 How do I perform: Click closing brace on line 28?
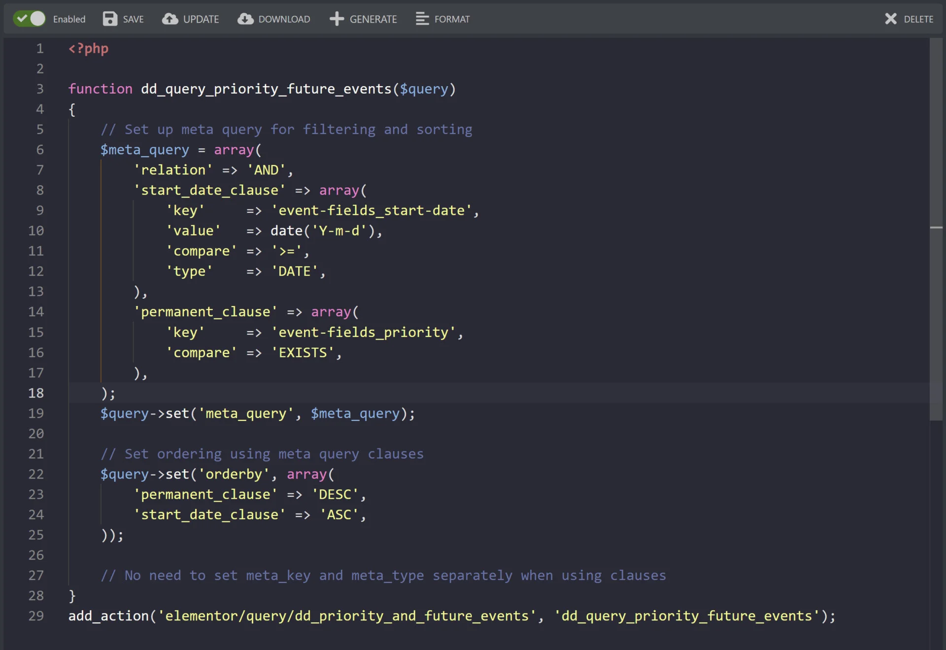point(72,595)
